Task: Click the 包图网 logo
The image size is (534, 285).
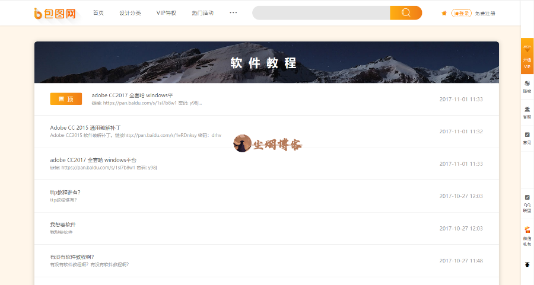Action: (55, 13)
